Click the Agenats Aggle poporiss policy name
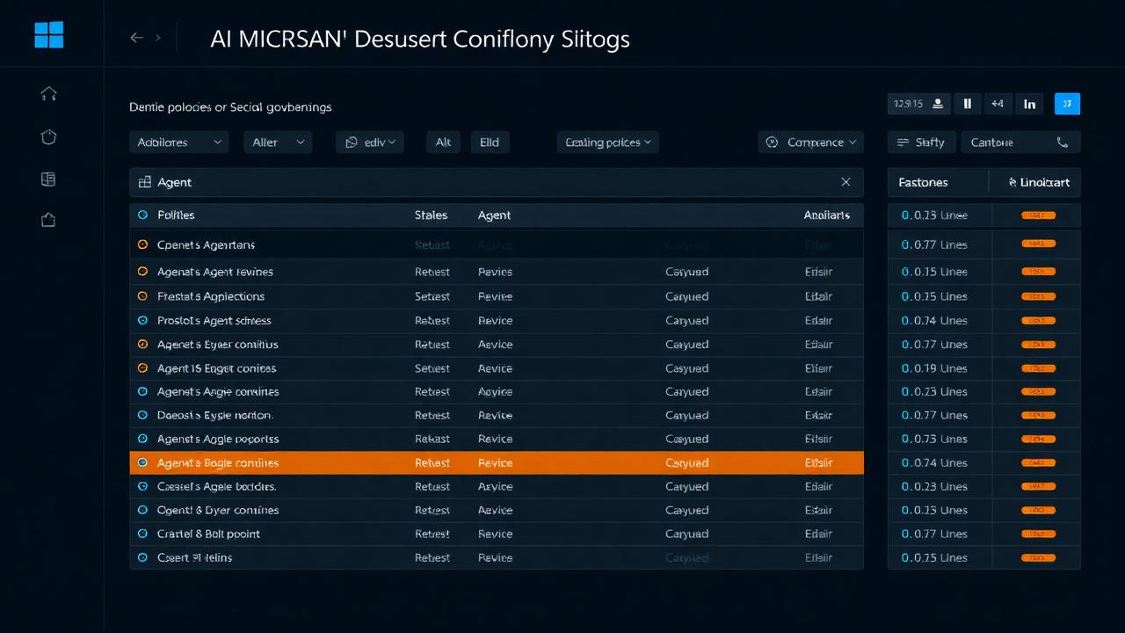The width and height of the screenshot is (1125, 633). tap(218, 439)
